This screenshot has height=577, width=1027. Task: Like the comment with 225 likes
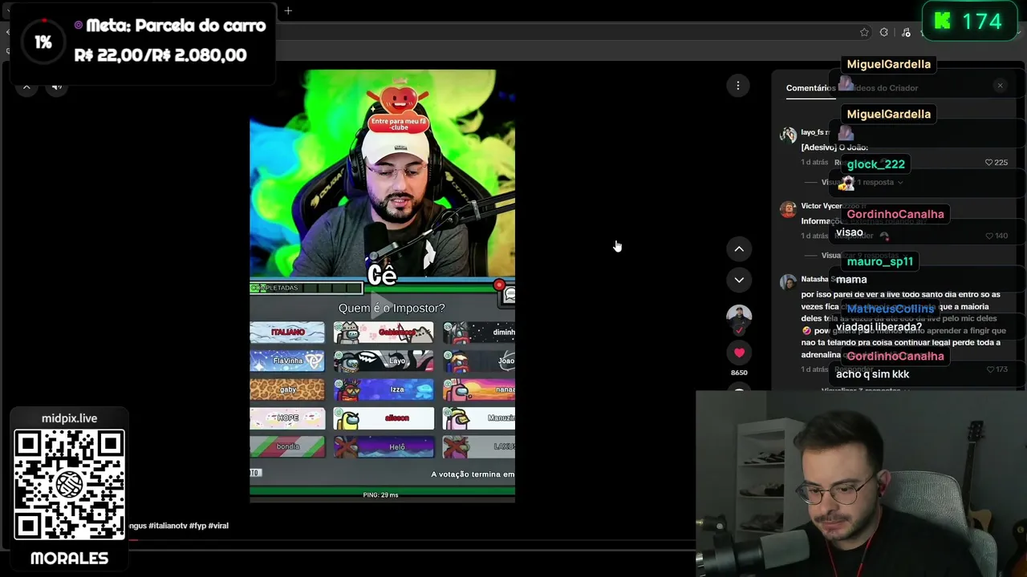tap(989, 163)
